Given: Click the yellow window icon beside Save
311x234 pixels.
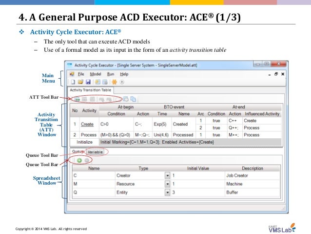Looking at the screenshot, I should coord(97,82).
